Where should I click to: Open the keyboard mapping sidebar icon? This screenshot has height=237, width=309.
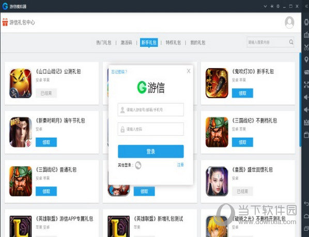pos(306,35)
